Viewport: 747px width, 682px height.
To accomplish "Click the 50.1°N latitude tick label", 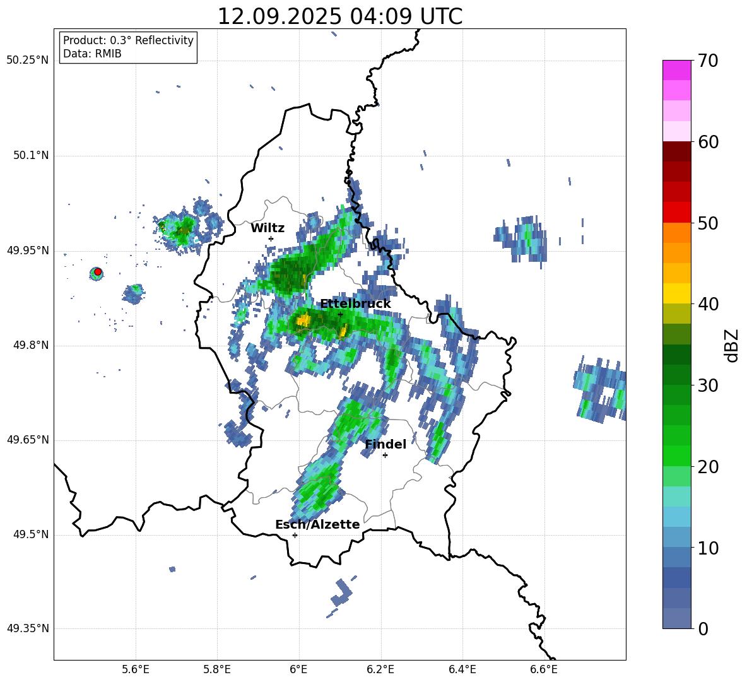I will coord(30,156).
